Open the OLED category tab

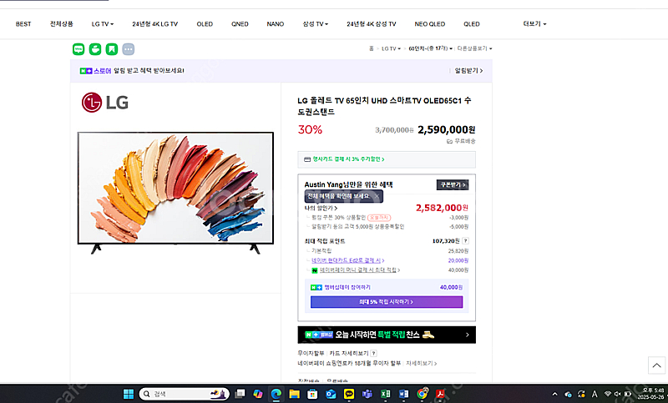pos(205,24)
